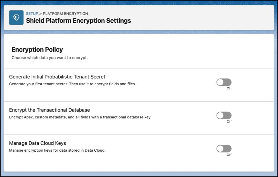This screenshot has width=278, height=177.
Task: Click the 'Generate your first tenant secret' description
Action: coord(72,84)
